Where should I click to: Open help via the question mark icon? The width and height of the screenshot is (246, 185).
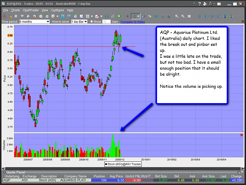pyautogui.click(x=200, y=4)
